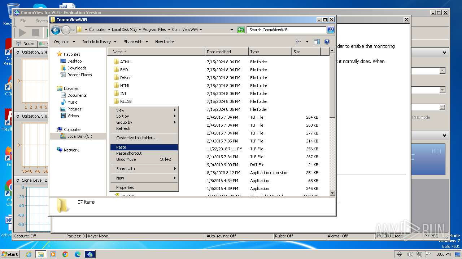Open the address bar history dropdown
462x259 pixels.
[232, 30]
